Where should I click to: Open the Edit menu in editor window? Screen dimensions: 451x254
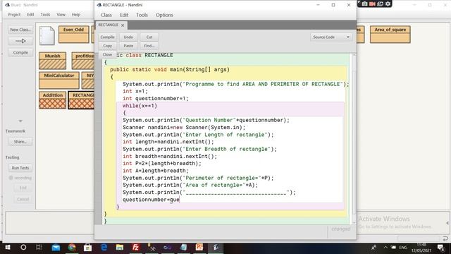(x=124, y=15)
